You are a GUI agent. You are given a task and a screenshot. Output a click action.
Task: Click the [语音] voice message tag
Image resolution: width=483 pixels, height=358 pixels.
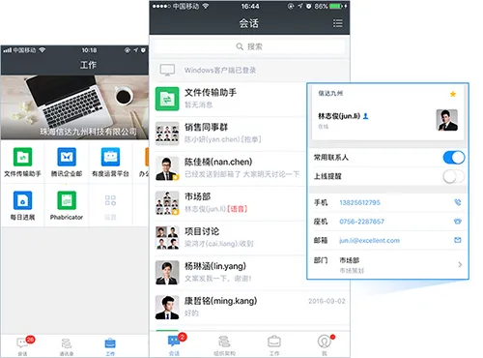click(237, 209)
